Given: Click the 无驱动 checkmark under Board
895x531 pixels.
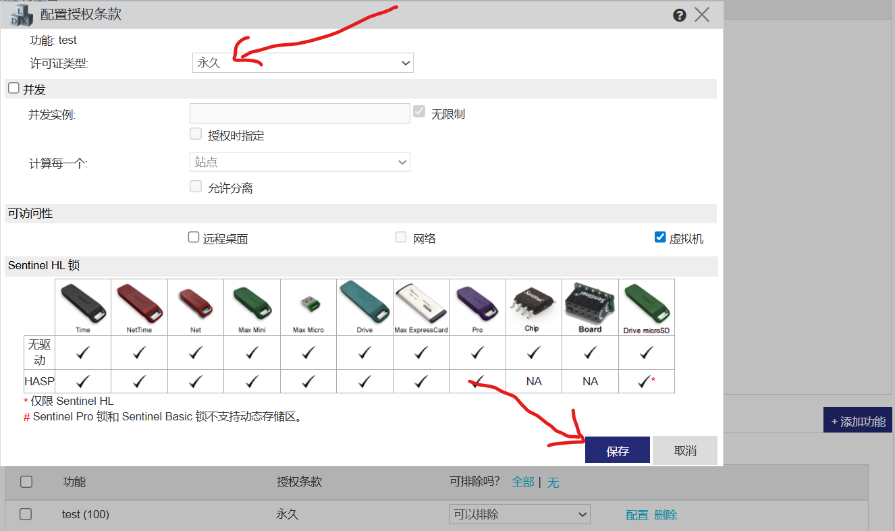Looking at the screenshot, I should (x=590, y=352).
